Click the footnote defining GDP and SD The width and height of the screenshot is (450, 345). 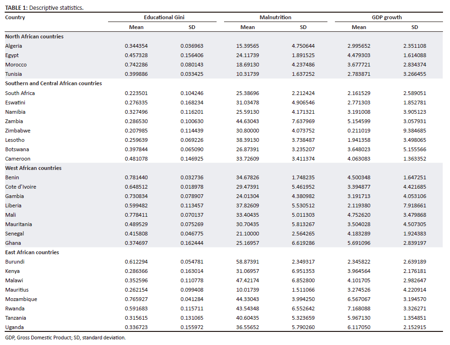point(65,337)
